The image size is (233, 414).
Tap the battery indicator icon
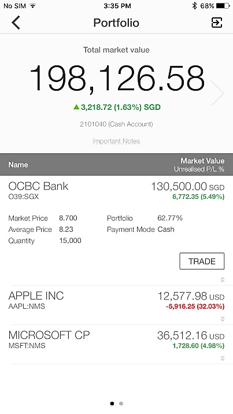point(223,6)
